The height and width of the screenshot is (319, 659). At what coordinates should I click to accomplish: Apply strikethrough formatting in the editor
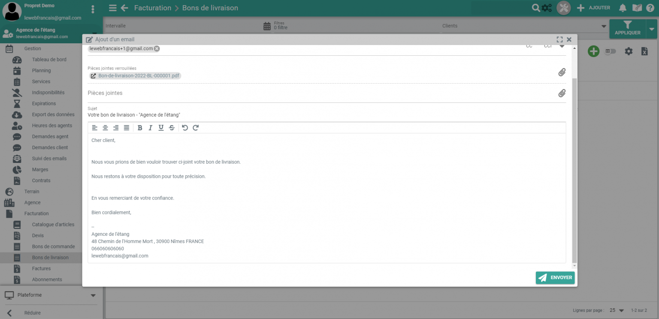tap(172, 127)
